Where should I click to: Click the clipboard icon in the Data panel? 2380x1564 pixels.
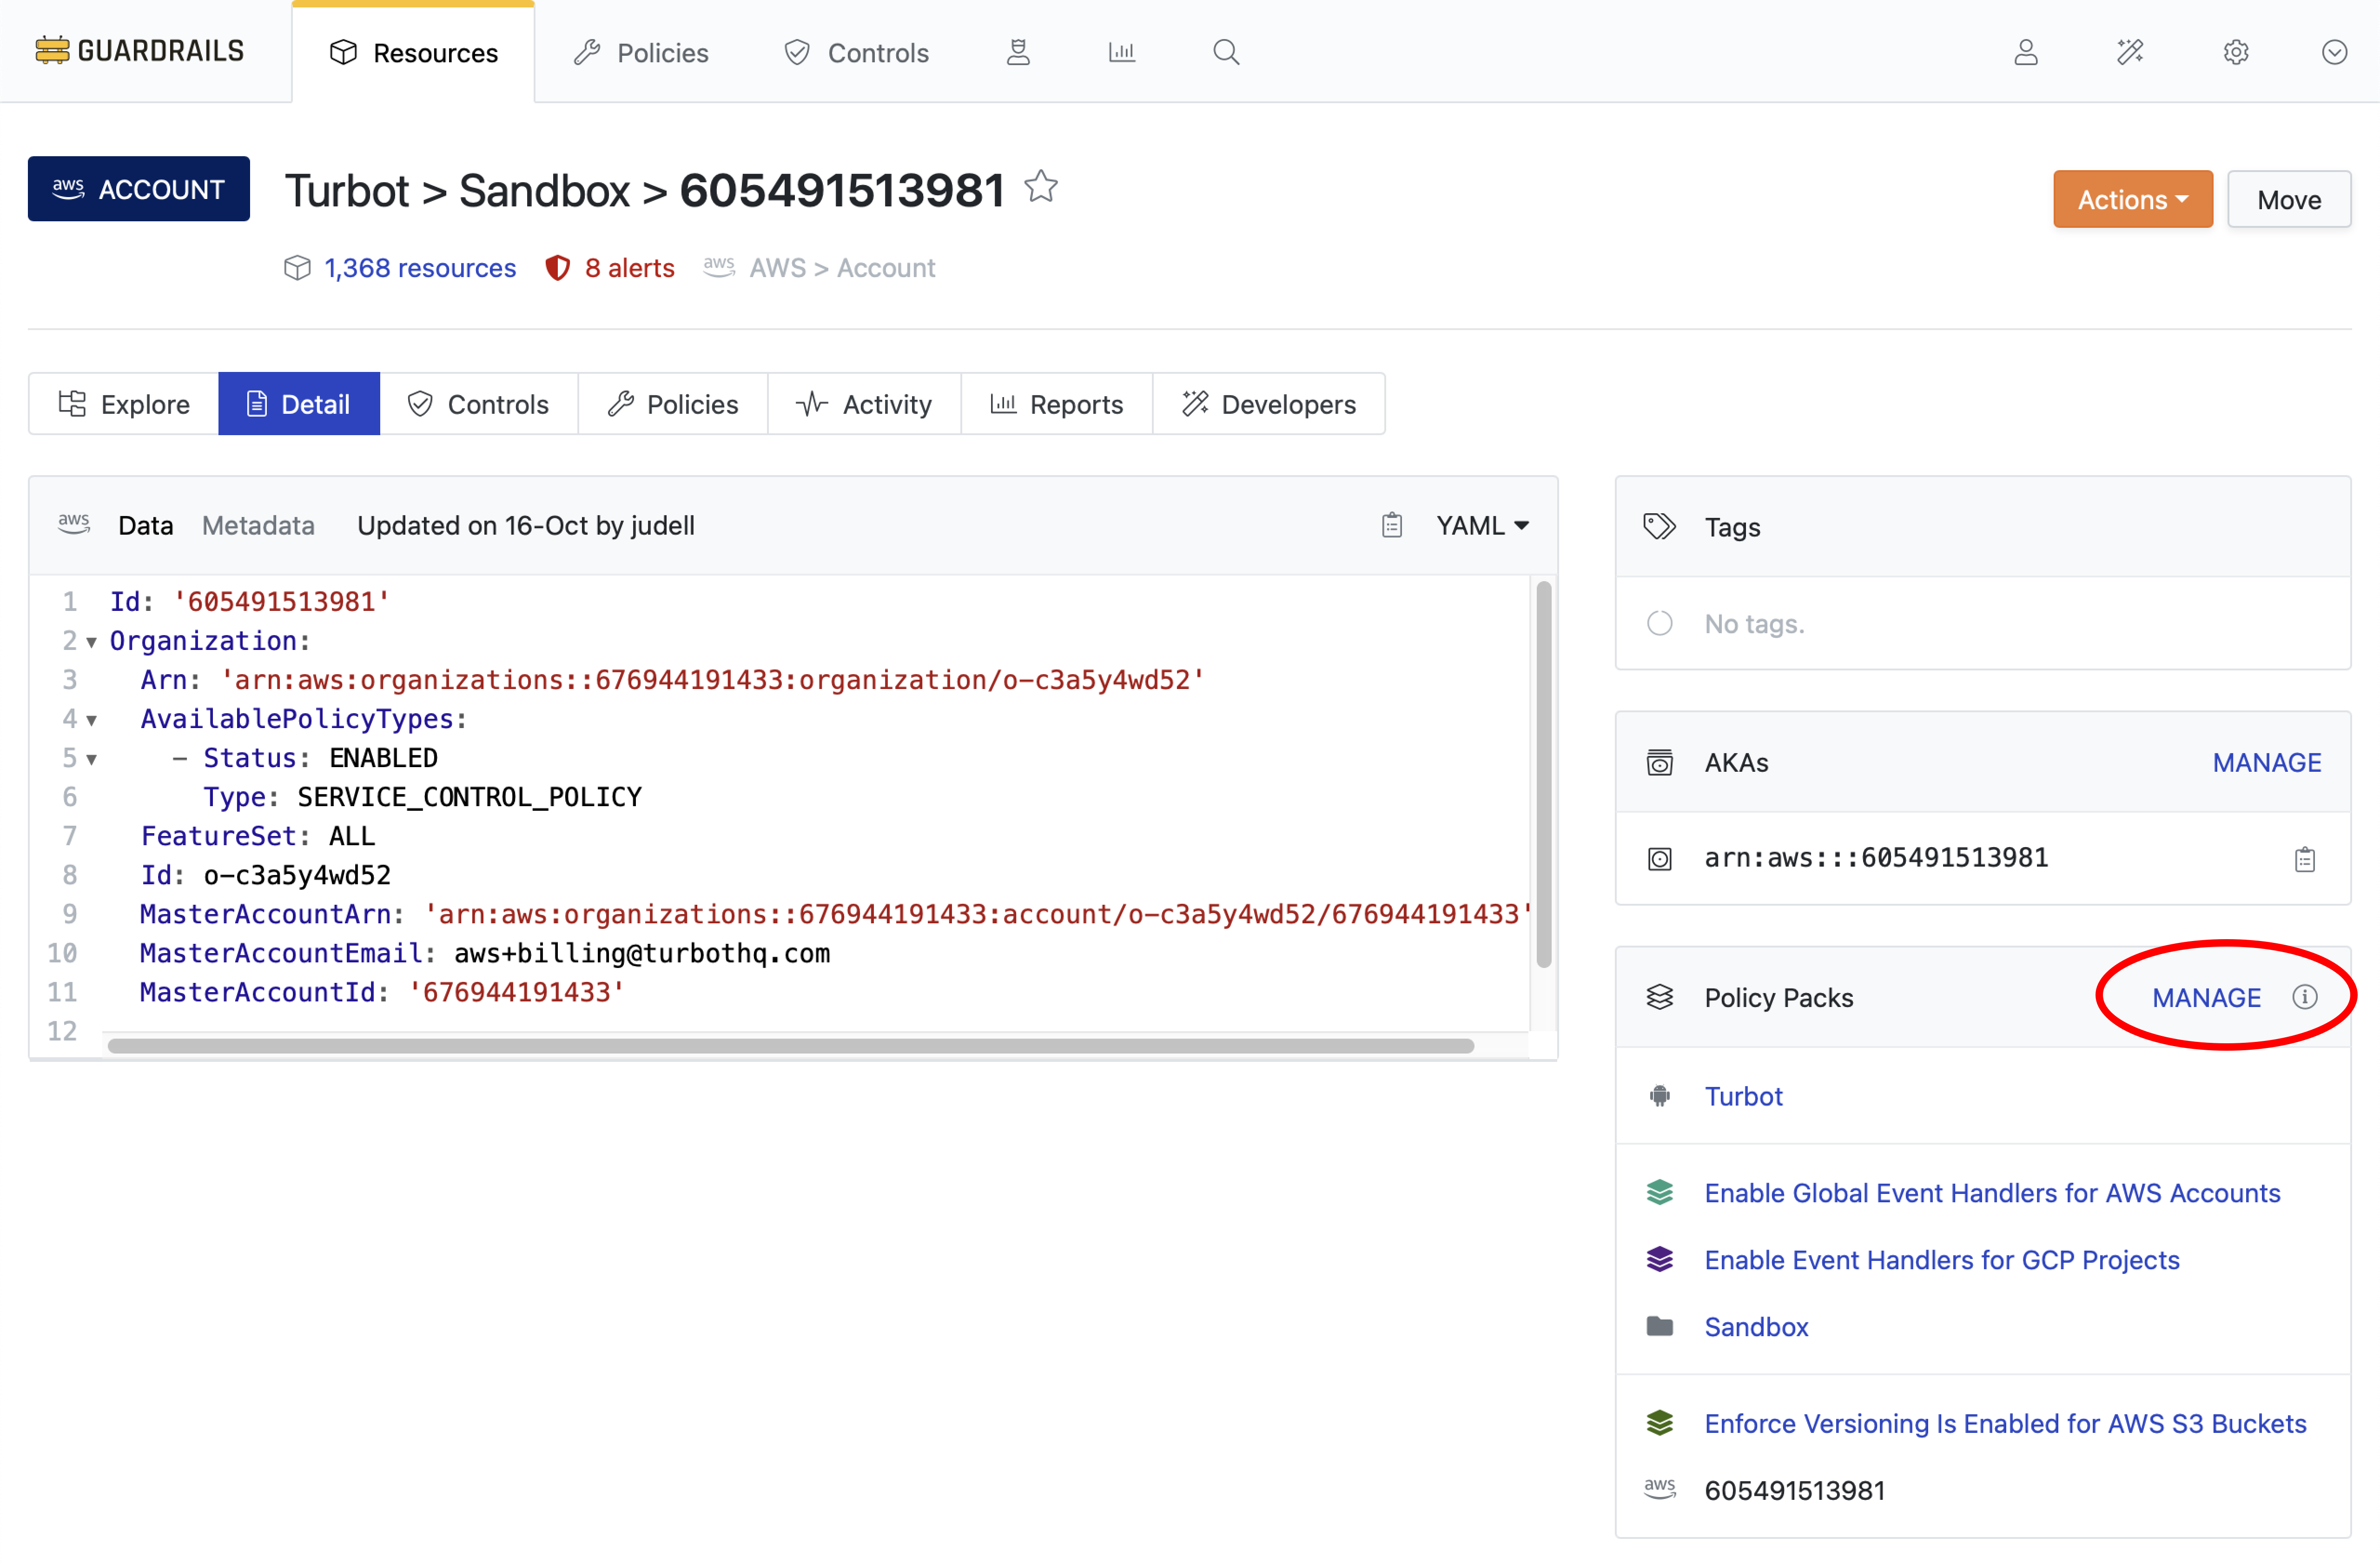1391,524
